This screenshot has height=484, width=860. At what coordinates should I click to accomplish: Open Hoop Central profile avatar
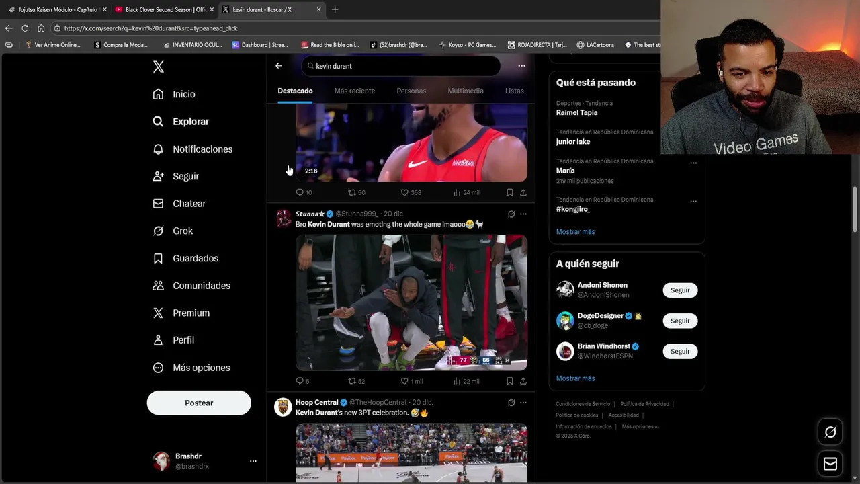284,407
